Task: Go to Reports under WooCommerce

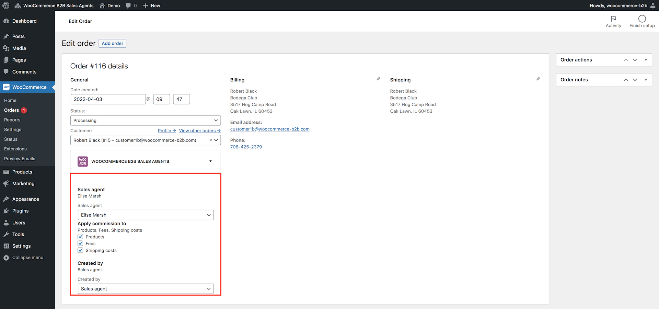Action: pos(12,120)
